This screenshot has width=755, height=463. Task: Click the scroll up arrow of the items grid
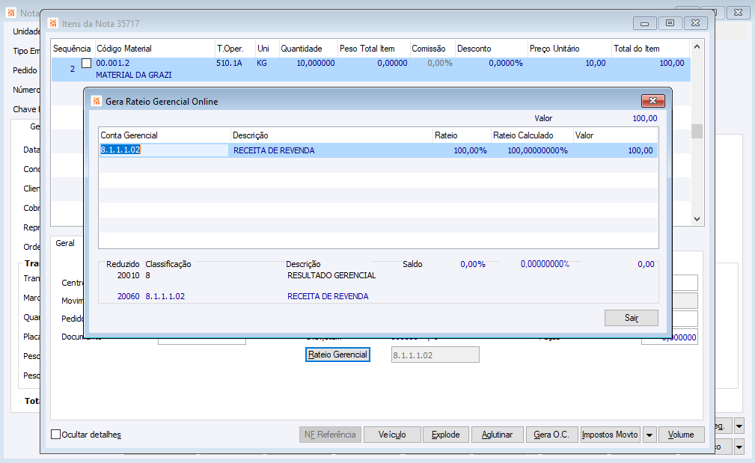coord(697,46)
